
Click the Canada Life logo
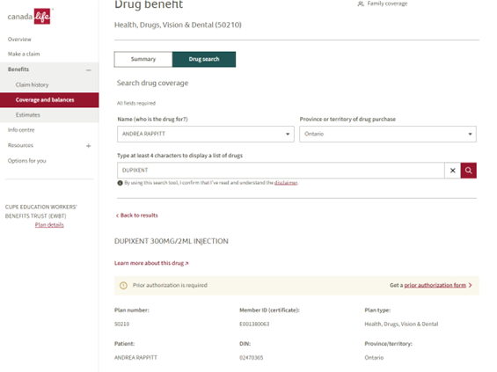click(x=30, y=16)
